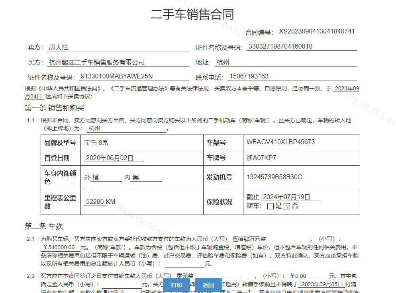396x293 pixels.
Task: Click table label 保险状况
Action: pos(219,202)
